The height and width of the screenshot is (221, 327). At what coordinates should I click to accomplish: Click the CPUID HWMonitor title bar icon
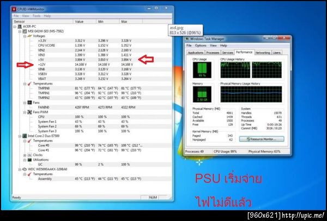(x=14, y=9)
